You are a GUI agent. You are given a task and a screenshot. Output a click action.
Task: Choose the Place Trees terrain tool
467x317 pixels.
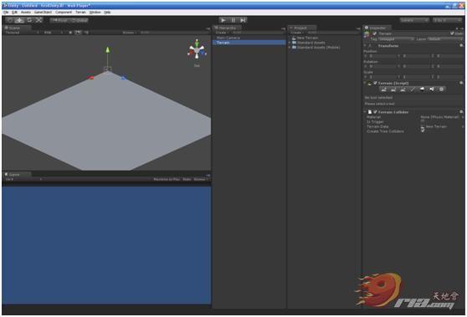(422, 89)
